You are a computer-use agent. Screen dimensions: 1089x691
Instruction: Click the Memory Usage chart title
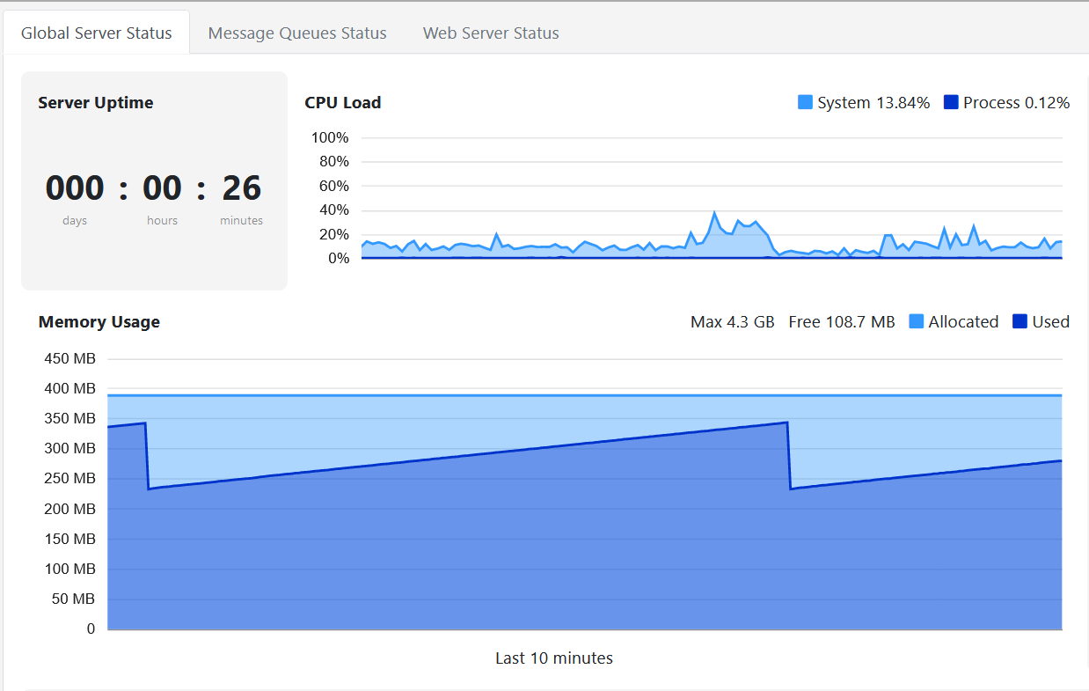click(99, 322)
